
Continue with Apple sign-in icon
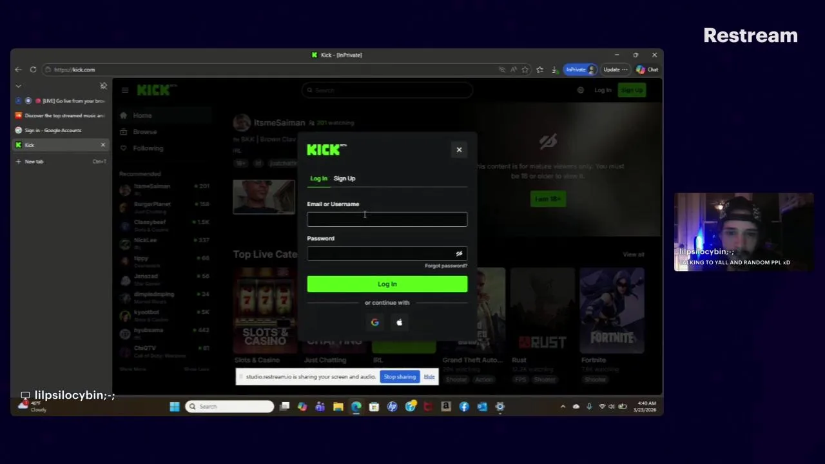(399, 322)
